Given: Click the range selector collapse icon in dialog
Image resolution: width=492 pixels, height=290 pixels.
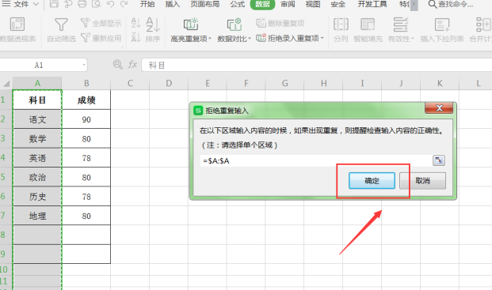Looking at the screenshot, I should [x=439, y=160].
